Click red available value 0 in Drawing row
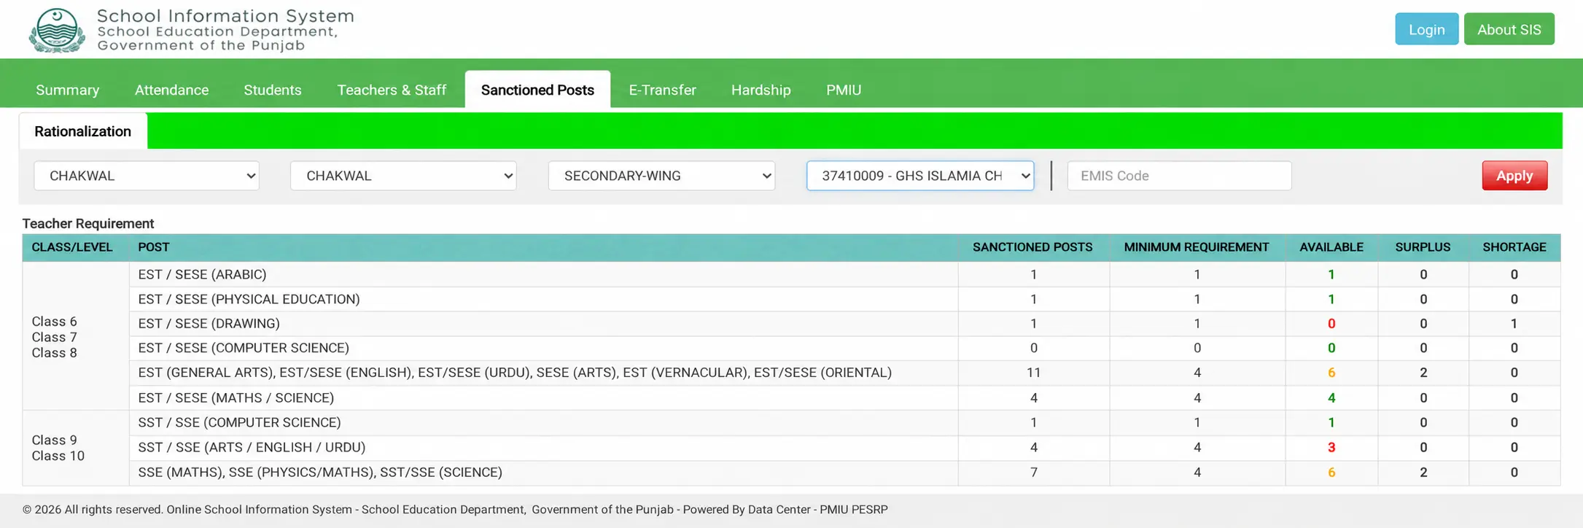The height and width of the screenshot is (528, 1583). tap(1331, 324)
